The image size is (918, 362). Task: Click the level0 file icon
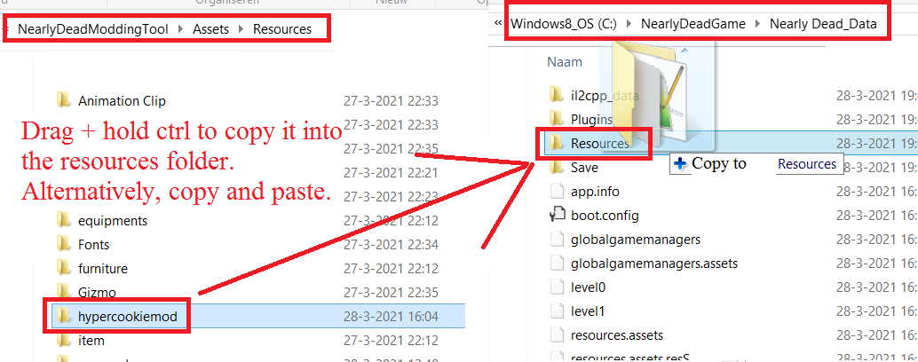click(557, 287)
